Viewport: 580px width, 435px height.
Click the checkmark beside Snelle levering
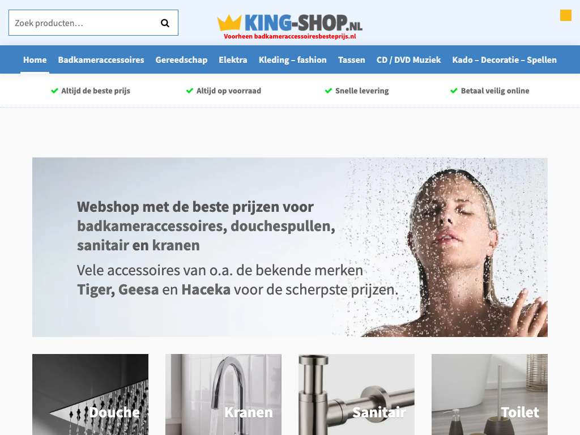tap(329, 91)
